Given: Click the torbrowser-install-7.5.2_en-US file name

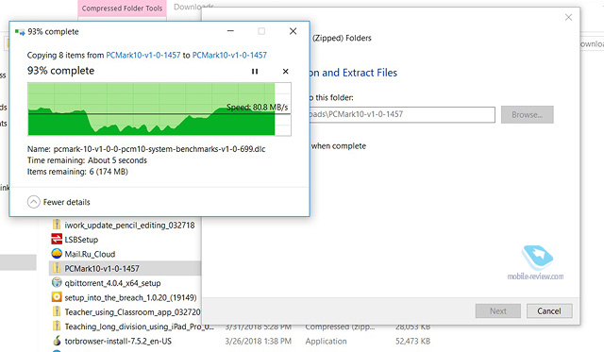Looking at the screenshot, I should point(118,342).
